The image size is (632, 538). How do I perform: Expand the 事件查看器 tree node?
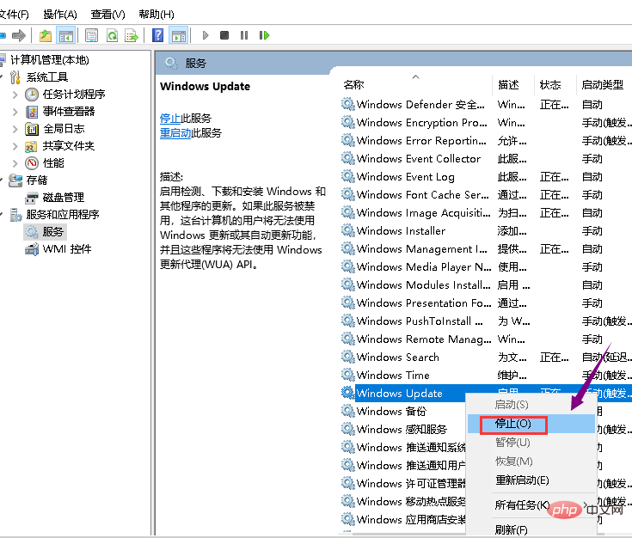click(x=15, y=112)
